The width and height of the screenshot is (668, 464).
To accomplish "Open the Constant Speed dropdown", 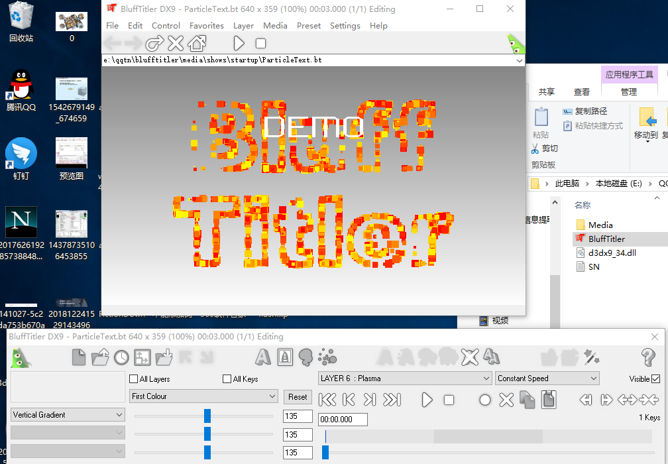I will click(547, 378).
